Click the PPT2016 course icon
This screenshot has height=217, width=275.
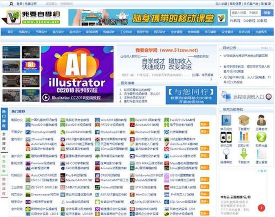tap(97, 125)
